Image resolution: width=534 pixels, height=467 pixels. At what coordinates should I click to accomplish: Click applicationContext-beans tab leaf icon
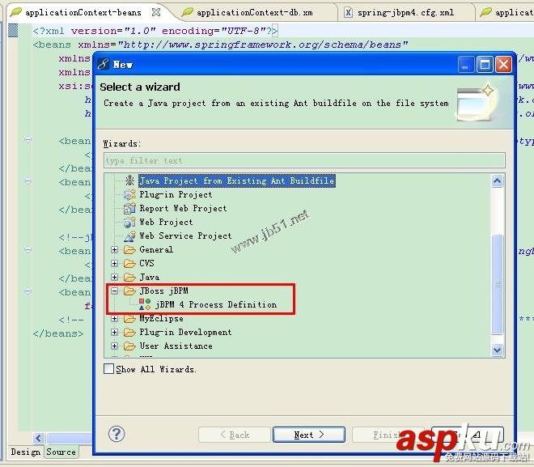(x=15, y=12)
